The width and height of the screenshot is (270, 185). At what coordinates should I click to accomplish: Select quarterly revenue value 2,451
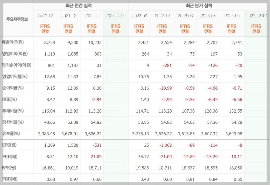(143, 42)
